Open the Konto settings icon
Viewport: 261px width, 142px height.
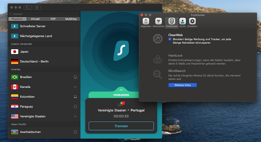[182, 21]
